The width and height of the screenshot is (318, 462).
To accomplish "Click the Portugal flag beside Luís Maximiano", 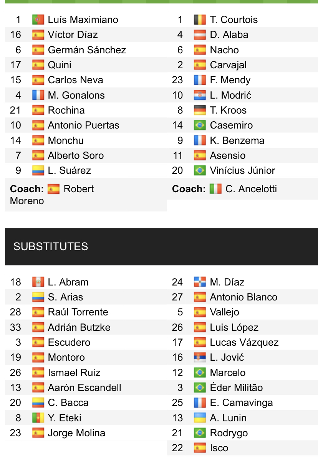I will (x=38, y=20).
